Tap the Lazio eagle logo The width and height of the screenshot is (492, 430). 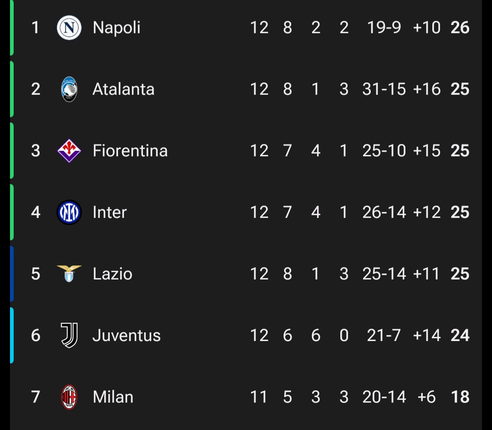pyautogui.click(x=69, y=274)
